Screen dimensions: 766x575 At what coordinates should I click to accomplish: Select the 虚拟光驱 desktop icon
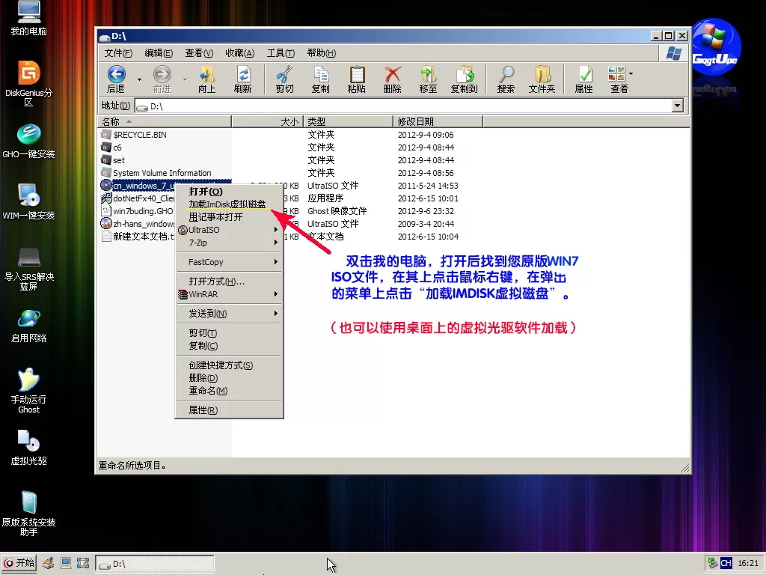point(28,442)
